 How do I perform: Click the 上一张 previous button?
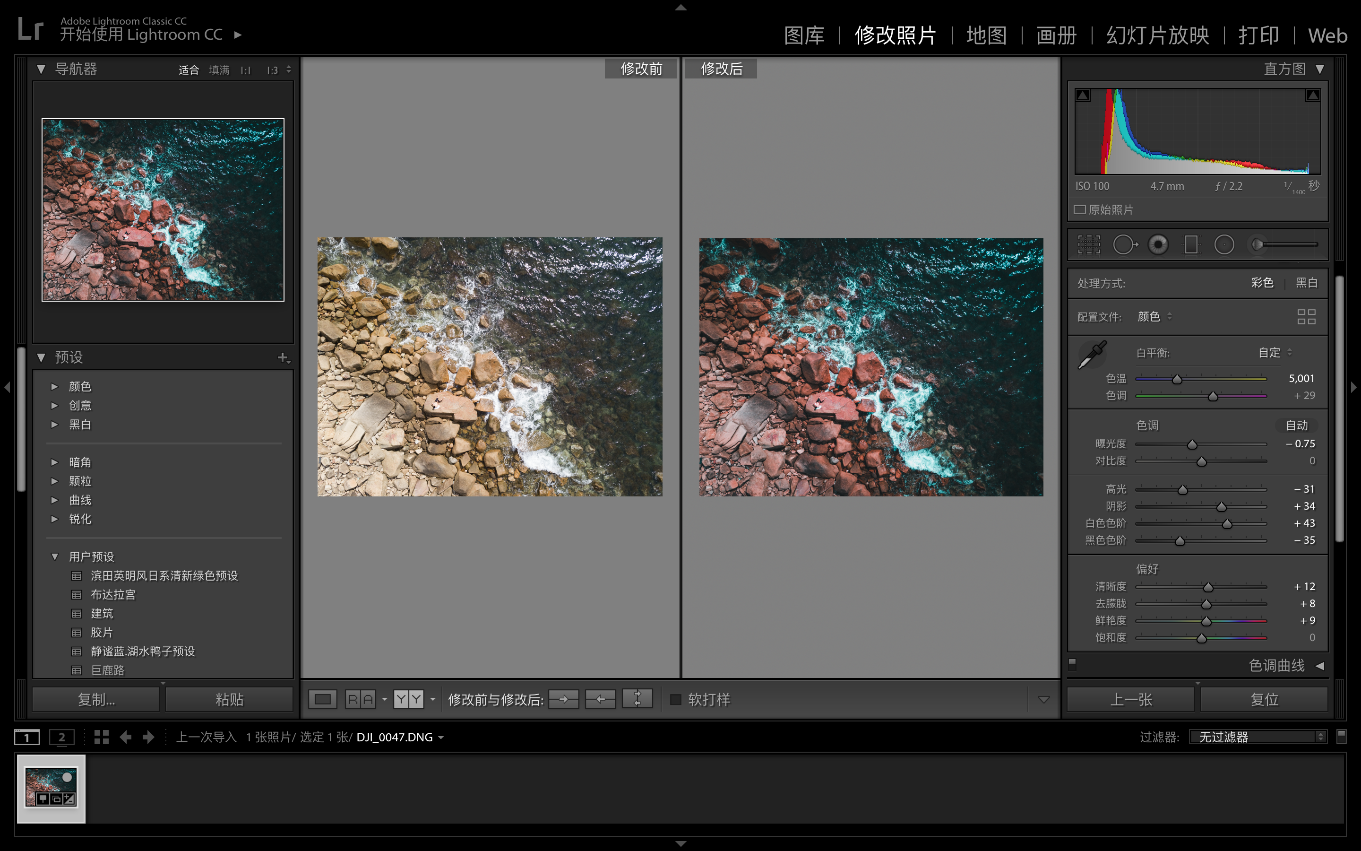[1131, 700]
